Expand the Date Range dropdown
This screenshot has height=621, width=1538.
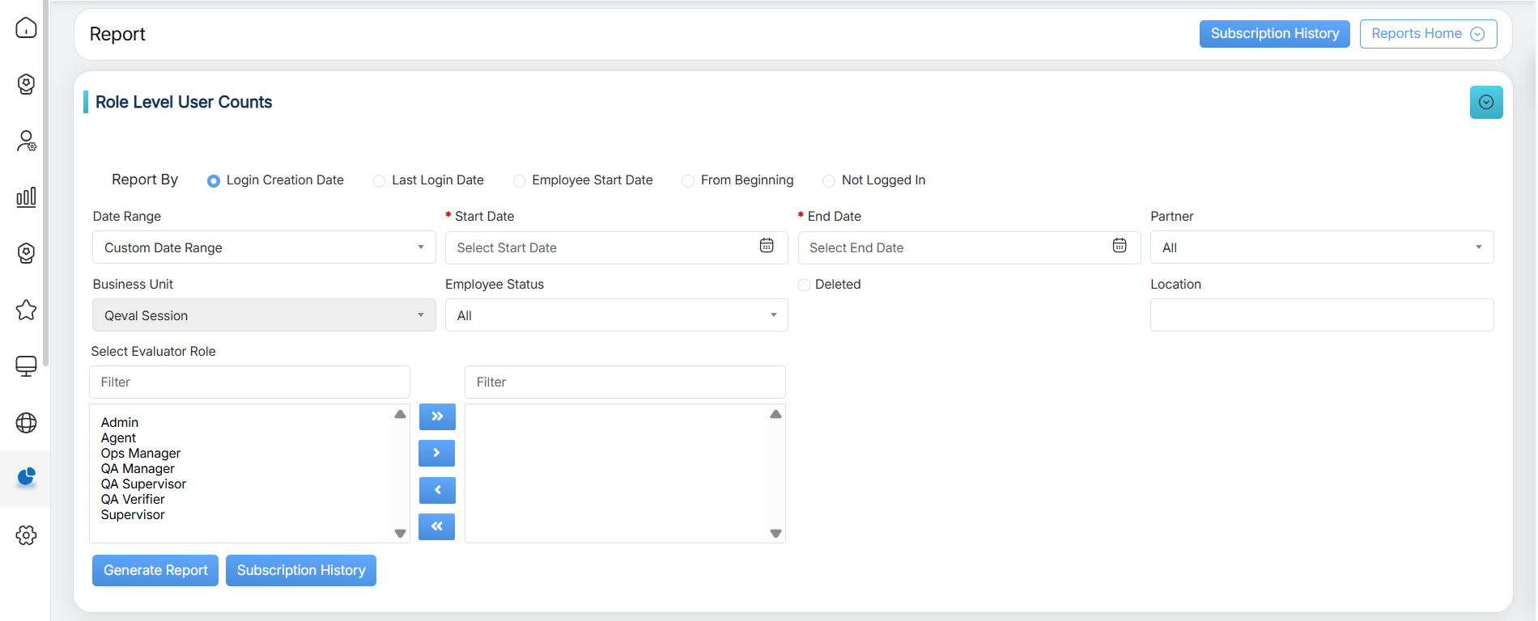click(x=264, y=247)
